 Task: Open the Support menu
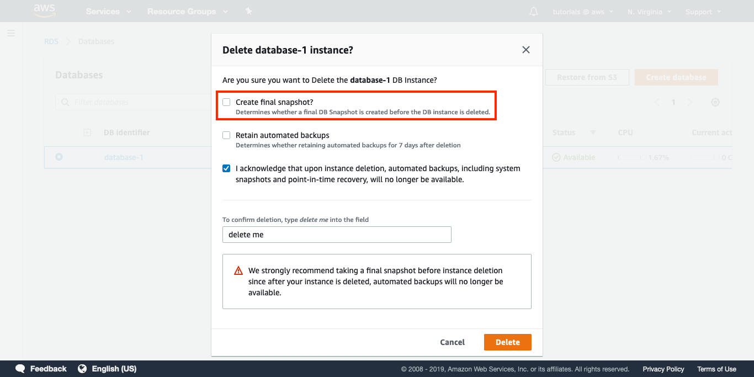coord(703,12)
